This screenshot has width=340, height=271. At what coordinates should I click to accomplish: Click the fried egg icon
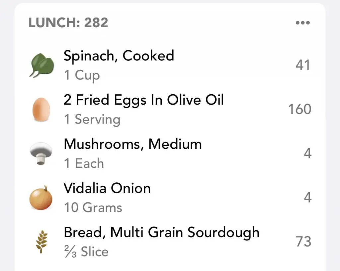[x=42, y=110]
